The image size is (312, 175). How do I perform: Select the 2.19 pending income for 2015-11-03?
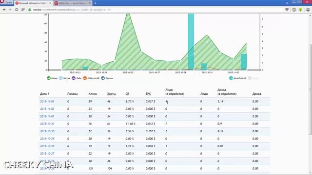coord(220,102)
